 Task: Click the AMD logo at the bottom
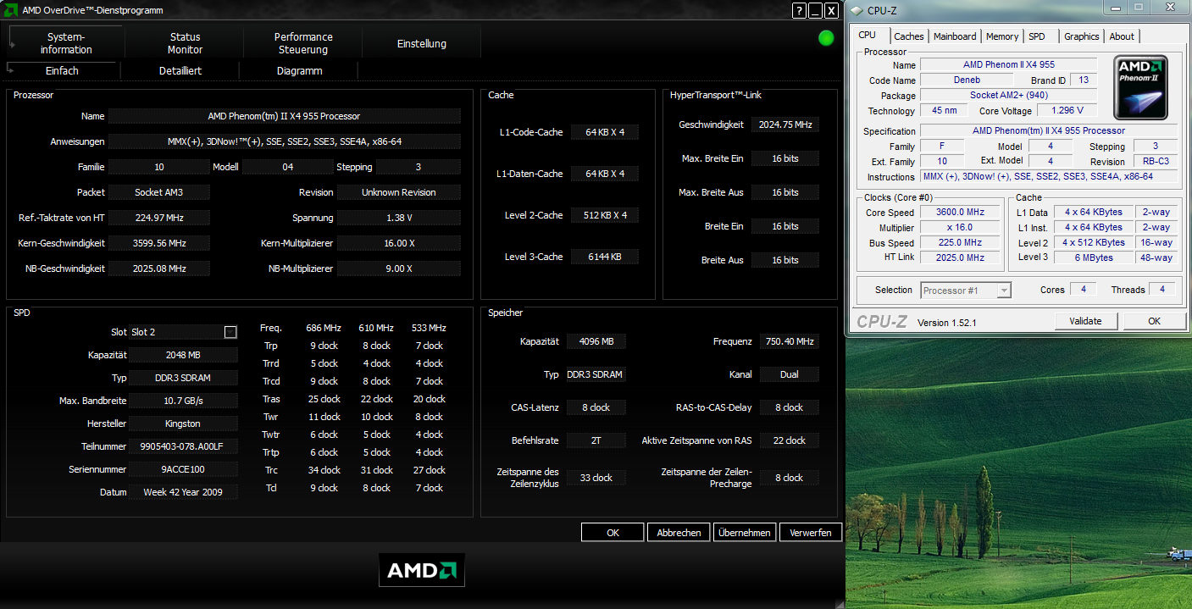tap(421, 570)
